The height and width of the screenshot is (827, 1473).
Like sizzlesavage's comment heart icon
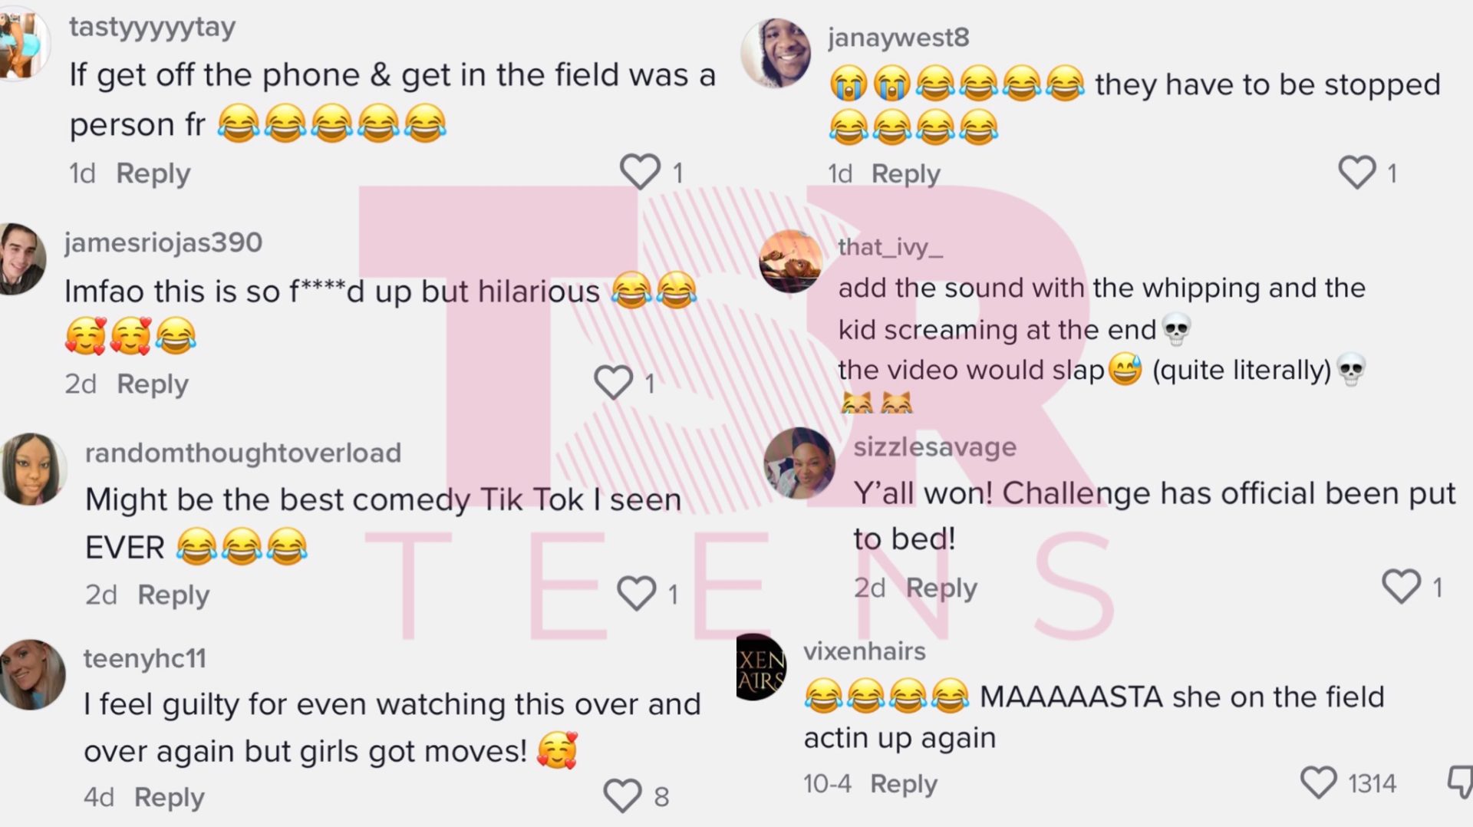coord(1401,586)
